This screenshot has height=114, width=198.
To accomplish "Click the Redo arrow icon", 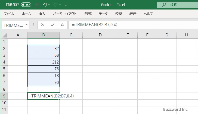I will click(55, 5).
